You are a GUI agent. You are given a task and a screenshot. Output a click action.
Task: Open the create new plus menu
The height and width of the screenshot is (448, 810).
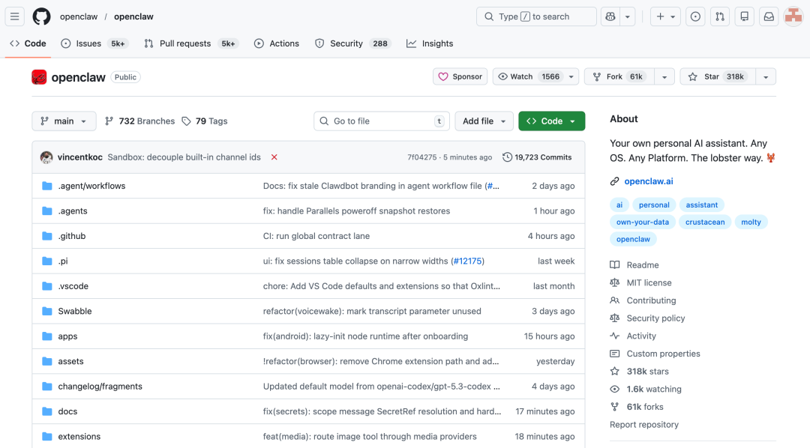[x=665, y=16]
